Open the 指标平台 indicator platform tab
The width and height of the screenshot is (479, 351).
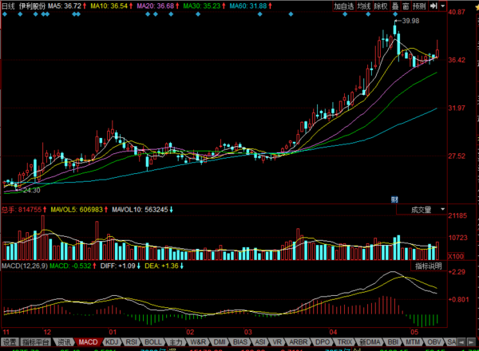pyautogui.click(x=36, y=341)
